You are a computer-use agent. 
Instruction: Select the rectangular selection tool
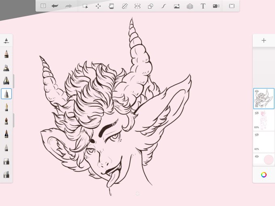click(x=85, y=6)
